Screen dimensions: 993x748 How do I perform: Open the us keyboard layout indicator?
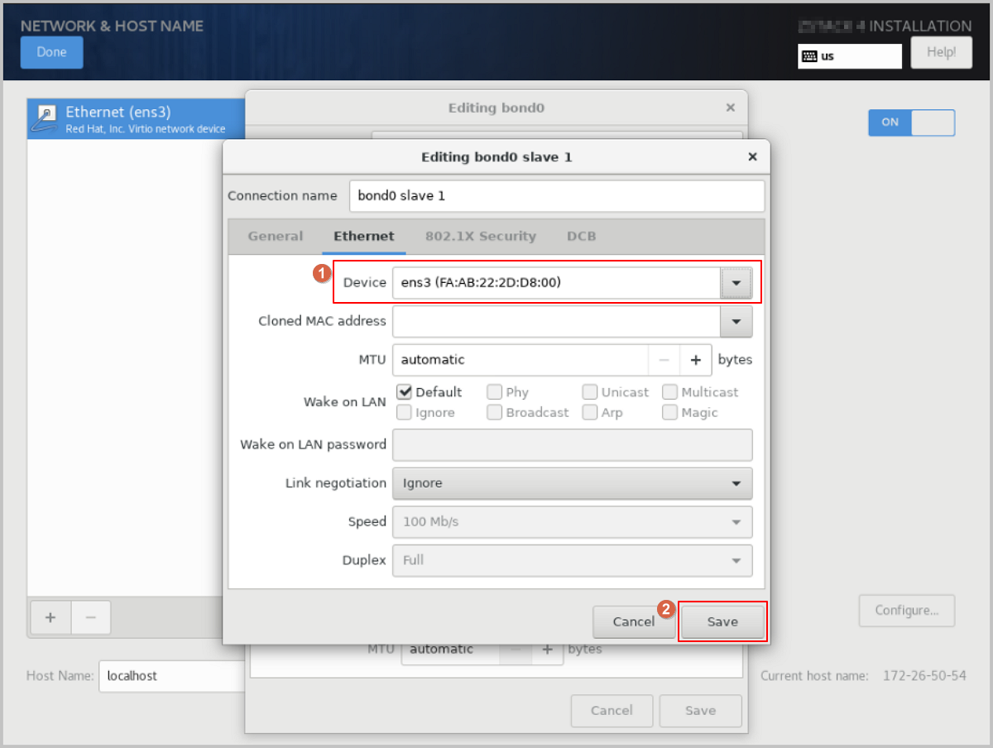click(849, 56)
